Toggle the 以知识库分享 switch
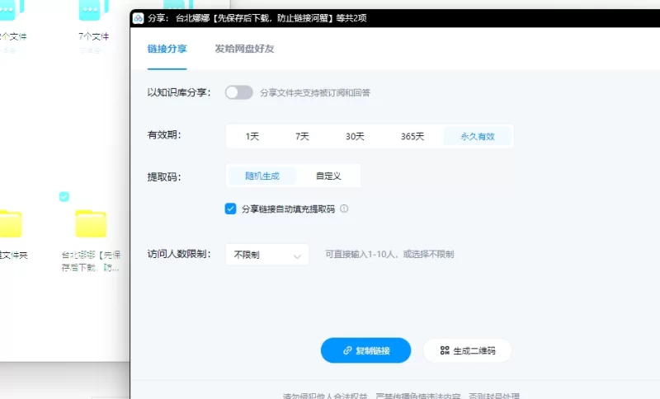The image size is (660, 399). pos(238,92)
